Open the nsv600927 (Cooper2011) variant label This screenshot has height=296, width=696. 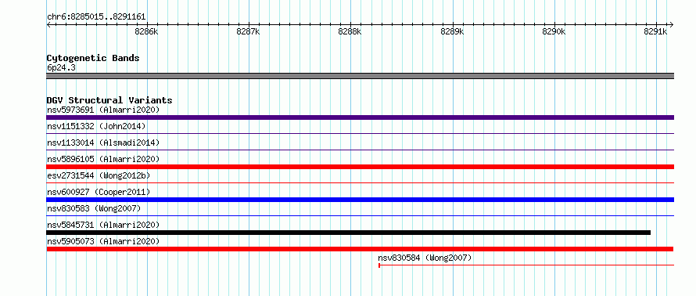tap(99, 192)
